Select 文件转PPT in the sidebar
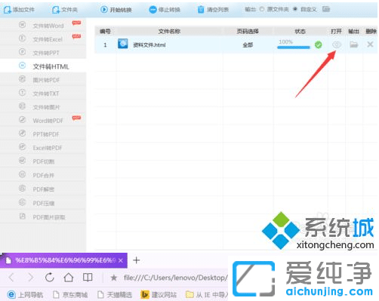This screenshot has width=379, height=301. [x=43, y=53]
